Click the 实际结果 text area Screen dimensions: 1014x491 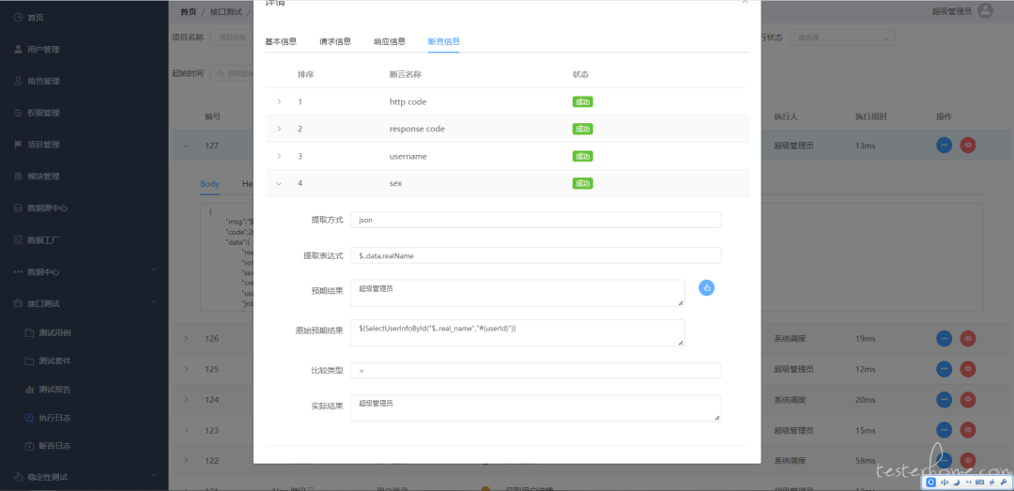[535, 408]
